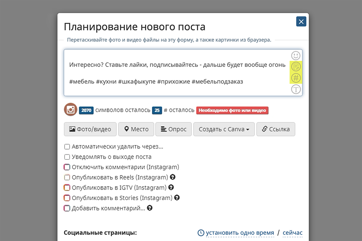Click the 25 hashtags remaining badge
362x241 pixels.
pyautogui.click(x=157, y=110)
